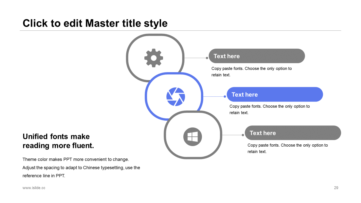Click the Windows logo icon in the bottom shape

click(x=193, y=137)
